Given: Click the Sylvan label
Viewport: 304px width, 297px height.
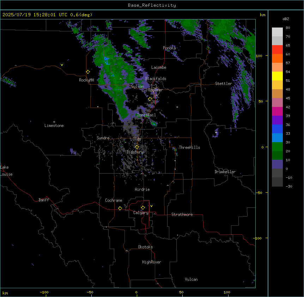Looking at the screenshot, I should (138, 86).
